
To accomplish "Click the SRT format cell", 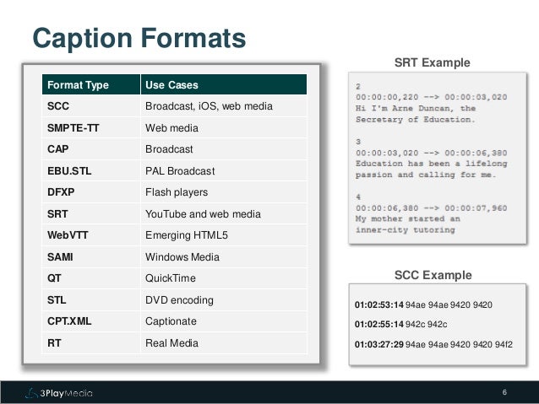I will (91, 214).
